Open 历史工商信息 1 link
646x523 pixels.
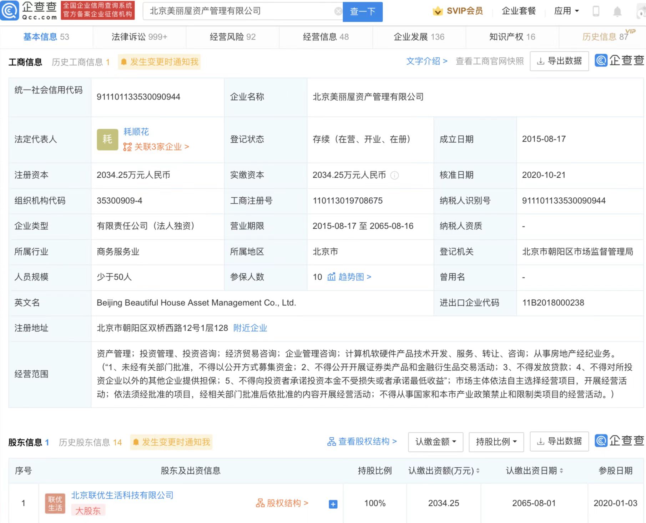(x=81, y=62)
